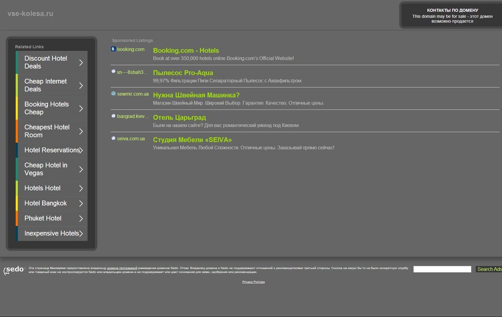Click the chevron arrow for Phuket Hotel
This screenshot has width=502, height=317.
[x=81, y=219]
